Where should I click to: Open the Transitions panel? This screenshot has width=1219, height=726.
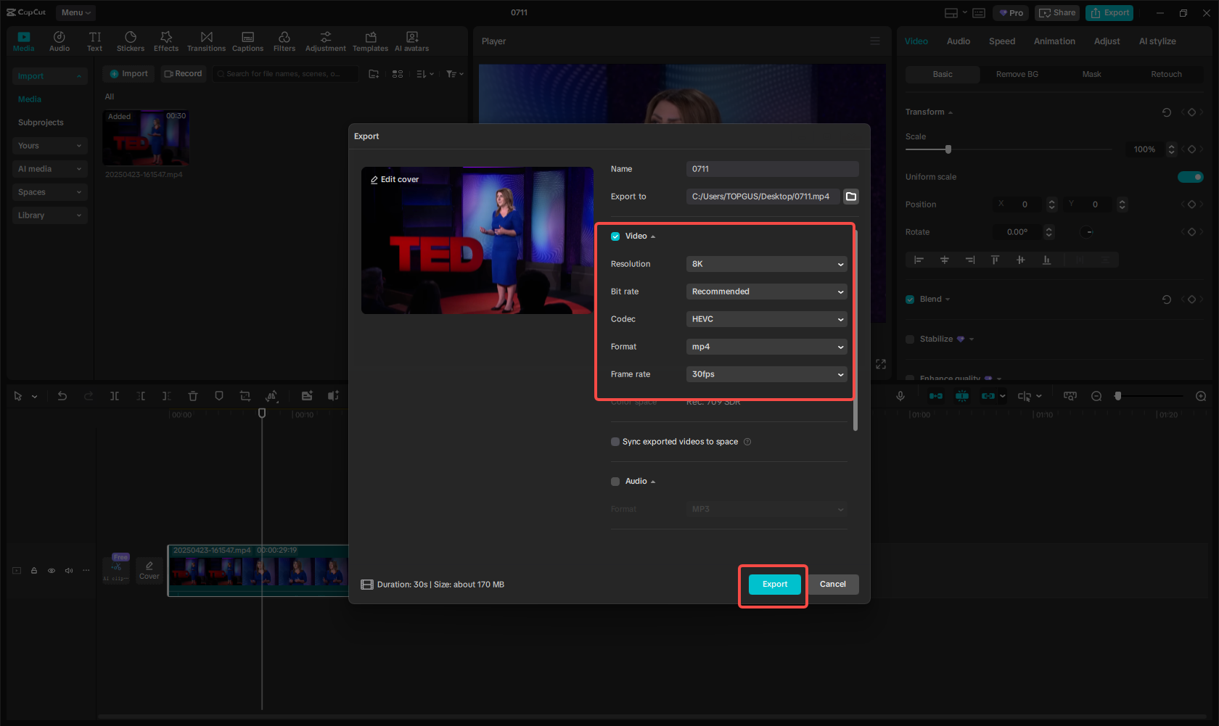tap(206, 40)
